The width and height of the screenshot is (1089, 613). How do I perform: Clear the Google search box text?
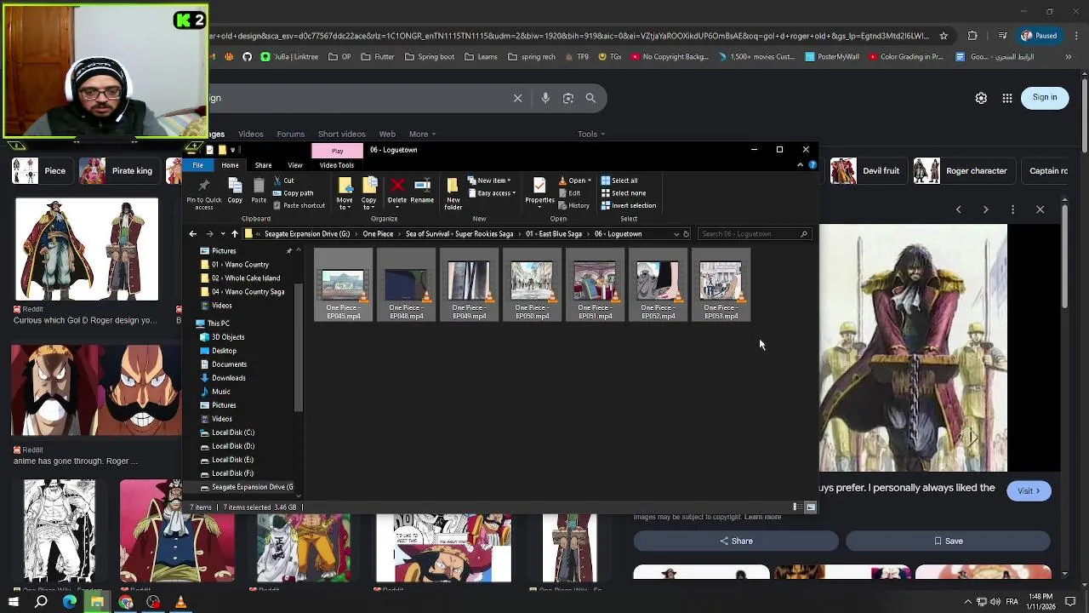coord(517,98)
